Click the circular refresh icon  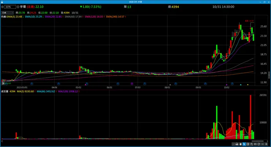(x=259, y=144)
